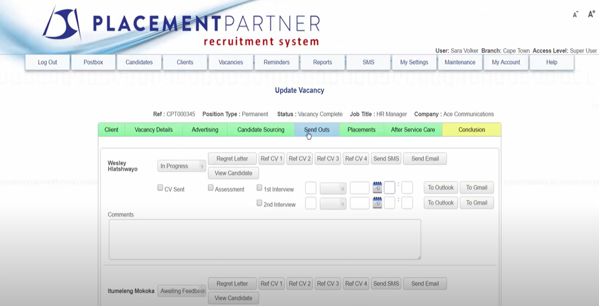Open the calendar picker for 2nd Interview date
Image resolution: width=599 pixels, height=306 pixels.
click(377, 202)
